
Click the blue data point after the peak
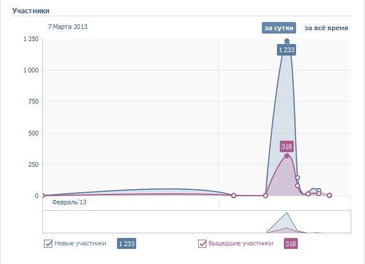(297, 178)
